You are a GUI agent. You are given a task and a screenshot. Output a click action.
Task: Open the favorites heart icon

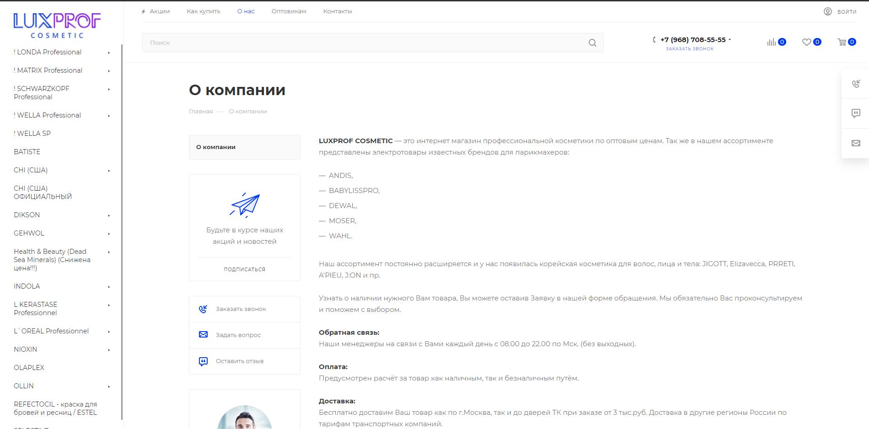point(806,42)
